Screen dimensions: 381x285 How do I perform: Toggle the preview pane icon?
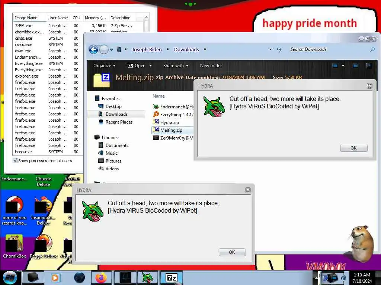pyautogui.click(x=355, y=66)
